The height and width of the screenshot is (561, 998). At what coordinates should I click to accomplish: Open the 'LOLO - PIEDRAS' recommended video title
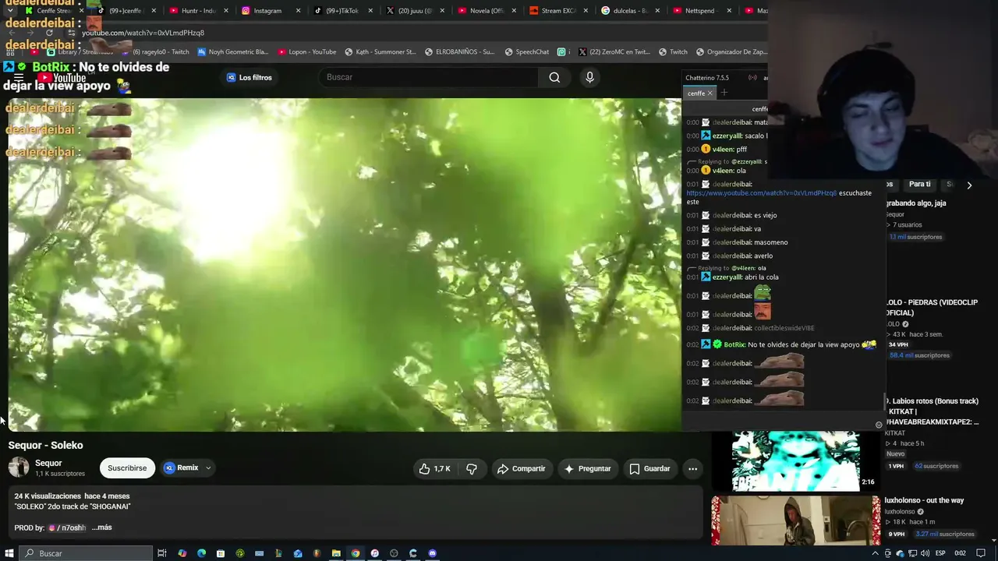point(931,308)
